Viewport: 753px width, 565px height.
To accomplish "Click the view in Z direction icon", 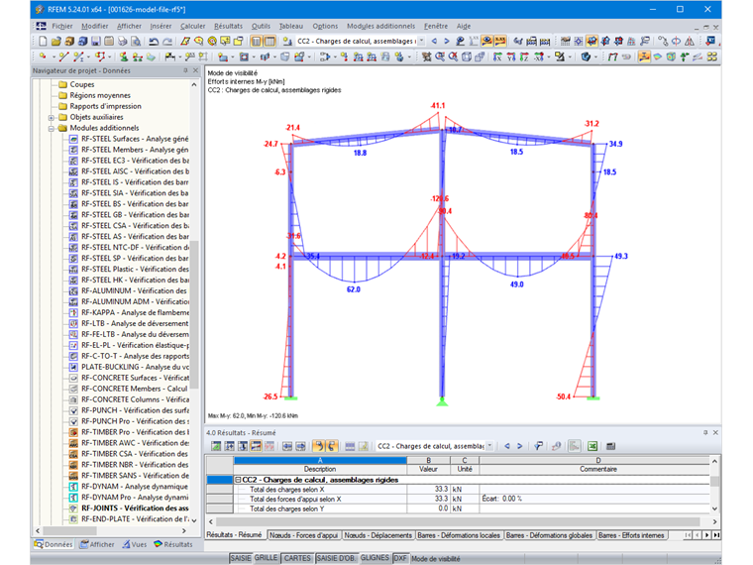I will [524, 56].
